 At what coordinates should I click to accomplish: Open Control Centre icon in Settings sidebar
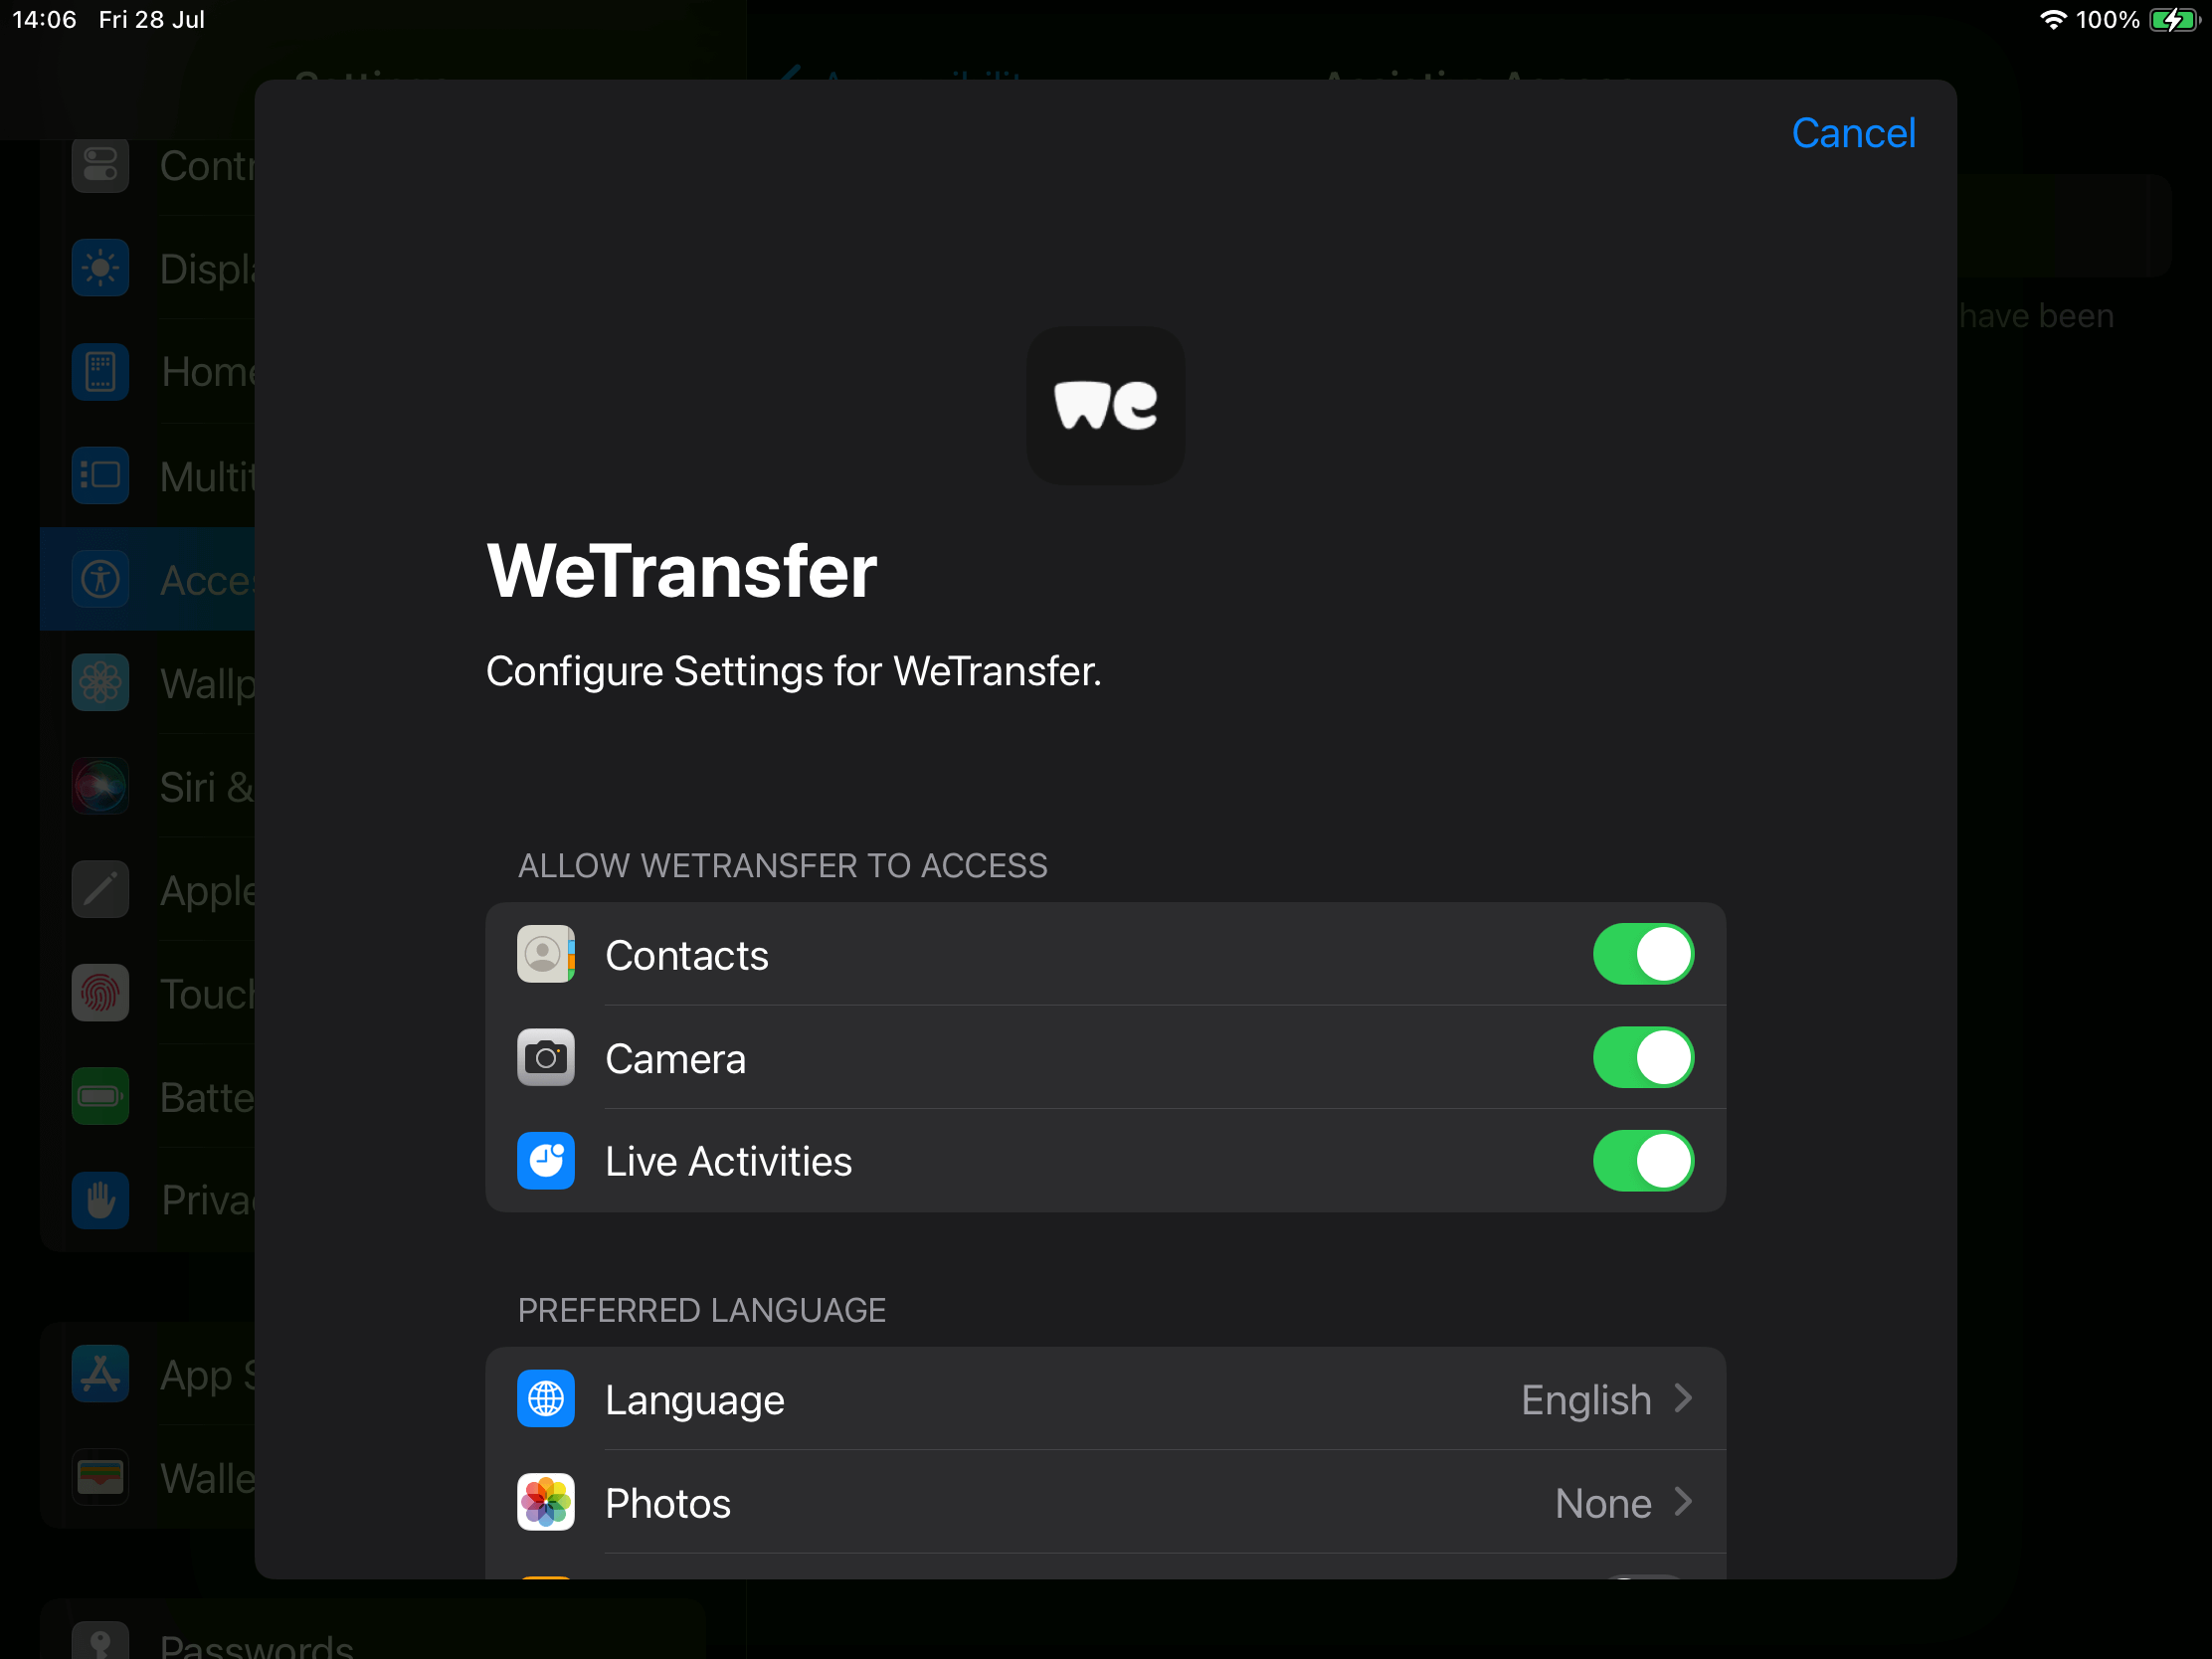click(x=100, y=164)
